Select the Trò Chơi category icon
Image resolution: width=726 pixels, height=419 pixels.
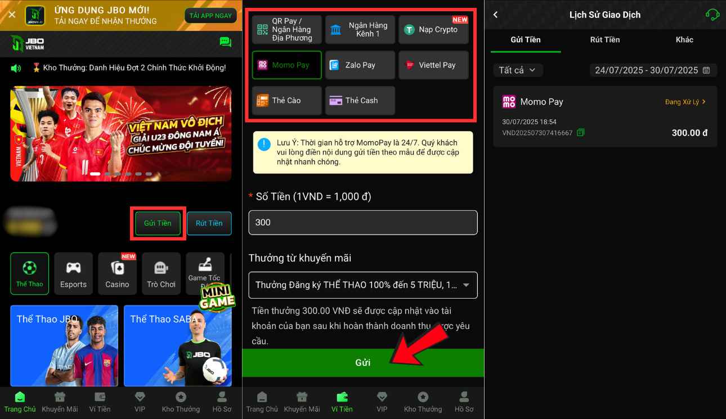click(161, 273)
